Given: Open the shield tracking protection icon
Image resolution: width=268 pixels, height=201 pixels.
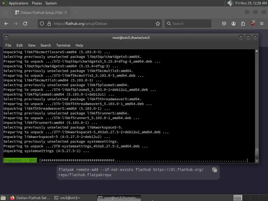Looking at the screenshot, I should click(42, 24).
